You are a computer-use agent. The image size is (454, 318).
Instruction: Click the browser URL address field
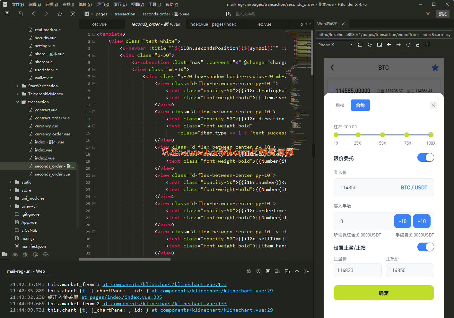coord(384,34)
